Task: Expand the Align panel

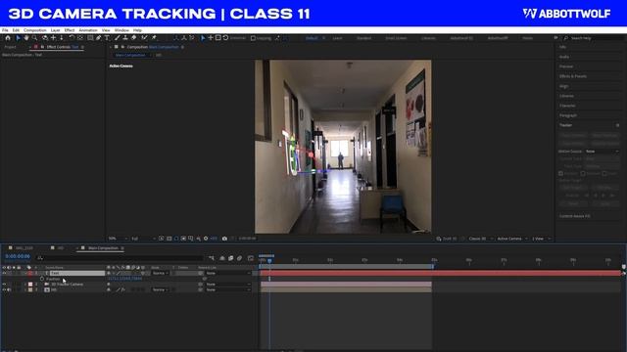Action: (x=564, y=86)
